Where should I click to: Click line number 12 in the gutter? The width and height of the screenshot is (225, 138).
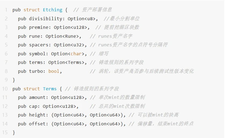pos(5,106)
